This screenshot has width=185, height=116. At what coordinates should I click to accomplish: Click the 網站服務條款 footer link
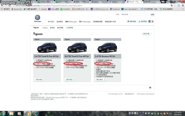click(129, 94)
